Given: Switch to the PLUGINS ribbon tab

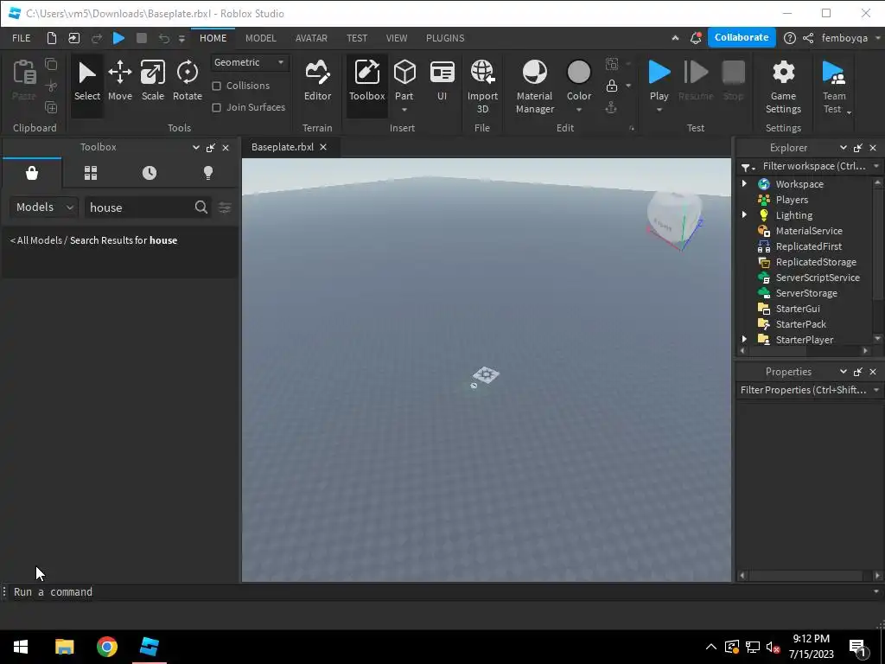Looking at the screenshot, I should coord(445,38).
